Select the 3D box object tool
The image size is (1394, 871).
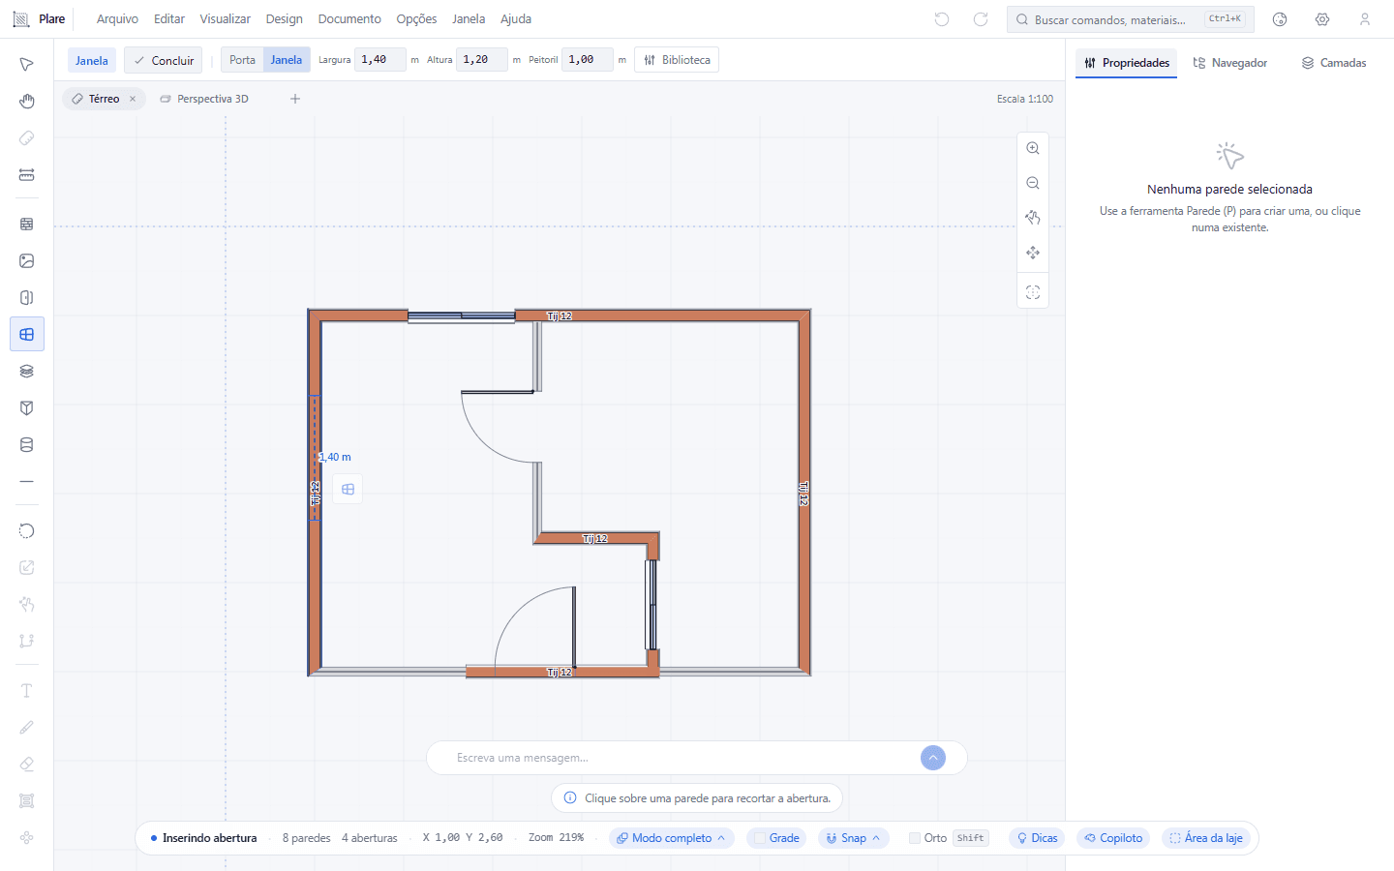pos(27,408)
